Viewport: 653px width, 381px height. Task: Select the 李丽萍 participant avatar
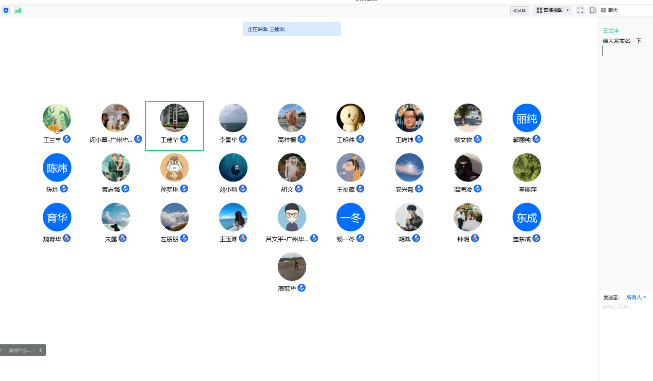(527, 168)
